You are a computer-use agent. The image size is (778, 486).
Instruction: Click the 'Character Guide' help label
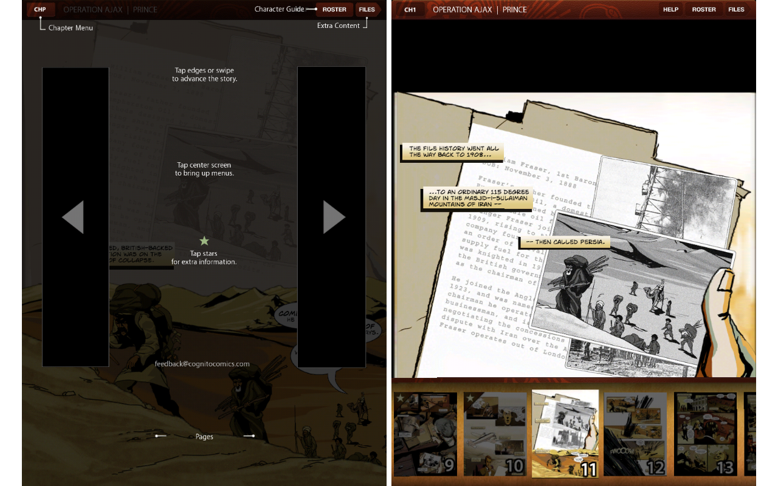click(280, 9)
